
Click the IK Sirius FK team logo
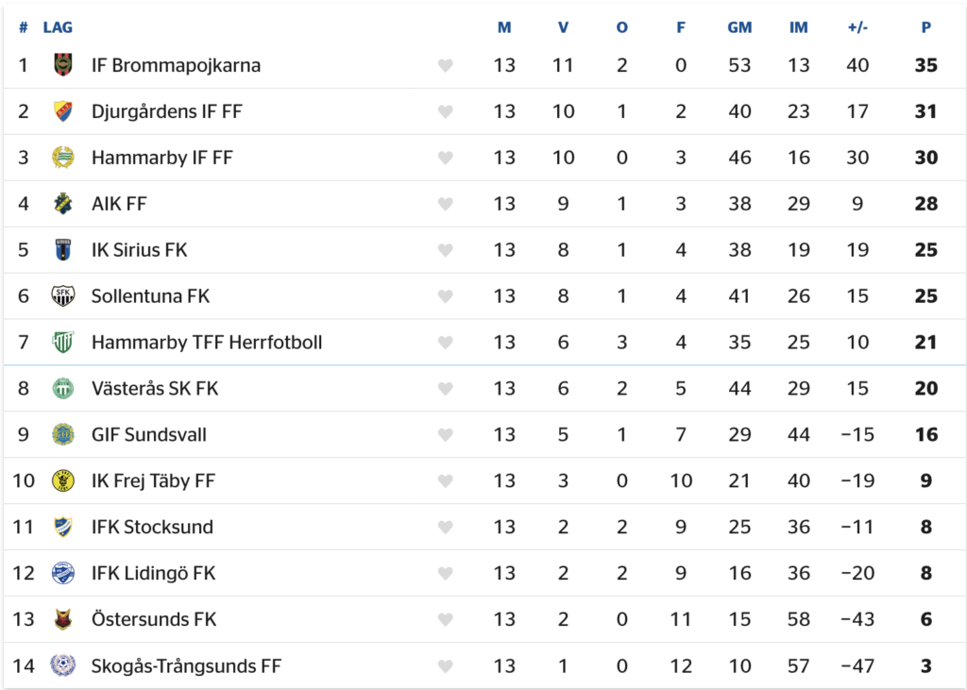pos(62,250)
